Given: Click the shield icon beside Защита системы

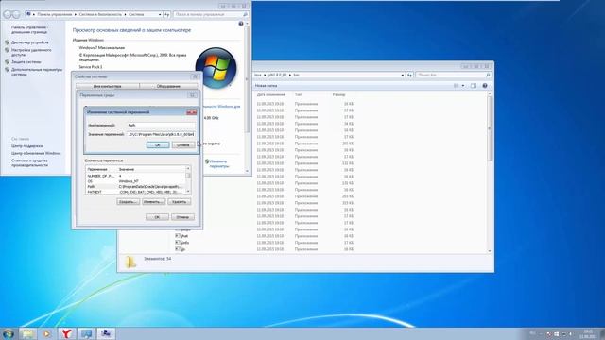Looking at the screenshot, I should coord(7,61).
